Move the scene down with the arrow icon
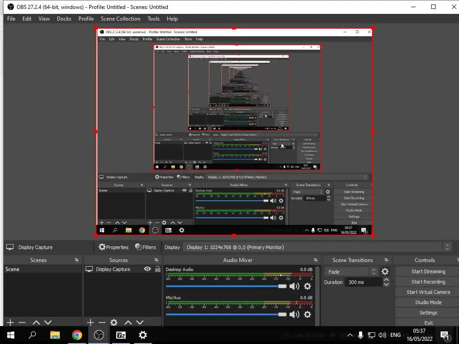Screen dimensions: 459x344 click(48, 322)
